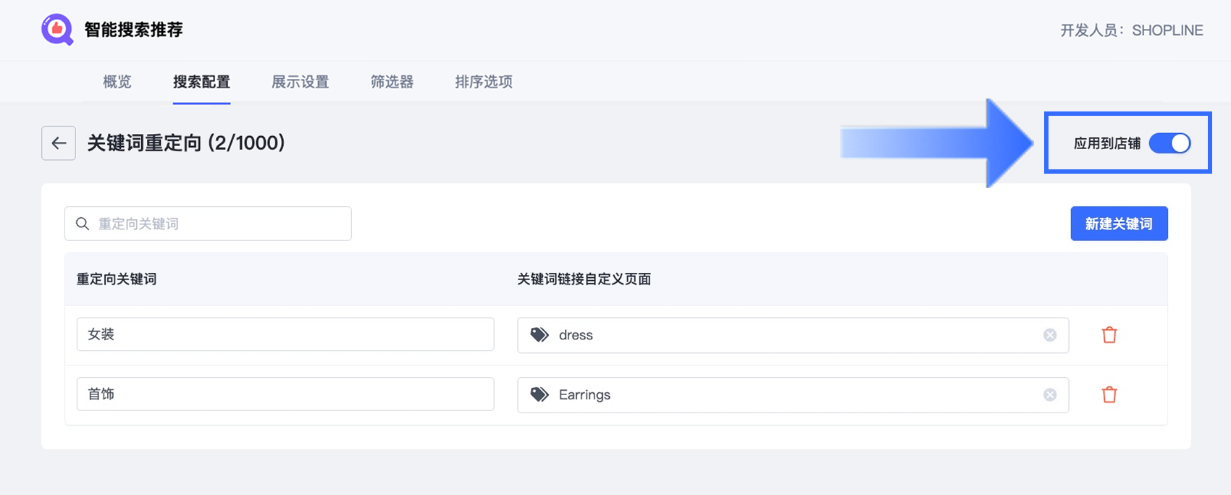The height and width of the screenshot is (495, 1231).
Task: Toggle the 应用到店铺 switch
Action: click(x=1169, y=143)
